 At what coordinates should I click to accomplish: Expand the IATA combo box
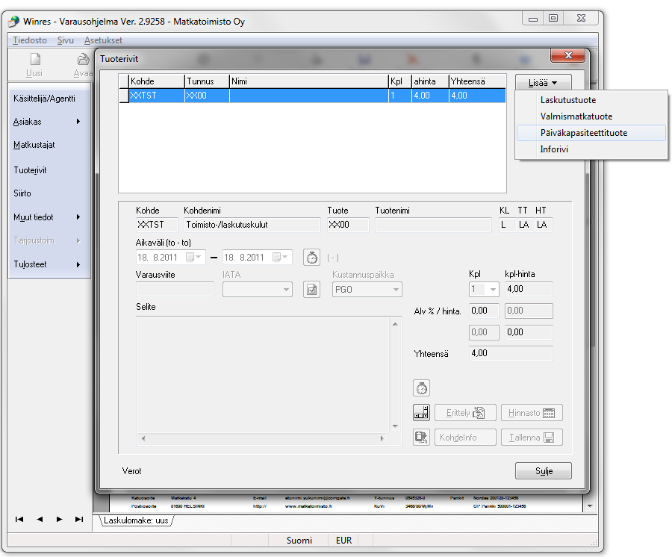click(x=286, y=290)
